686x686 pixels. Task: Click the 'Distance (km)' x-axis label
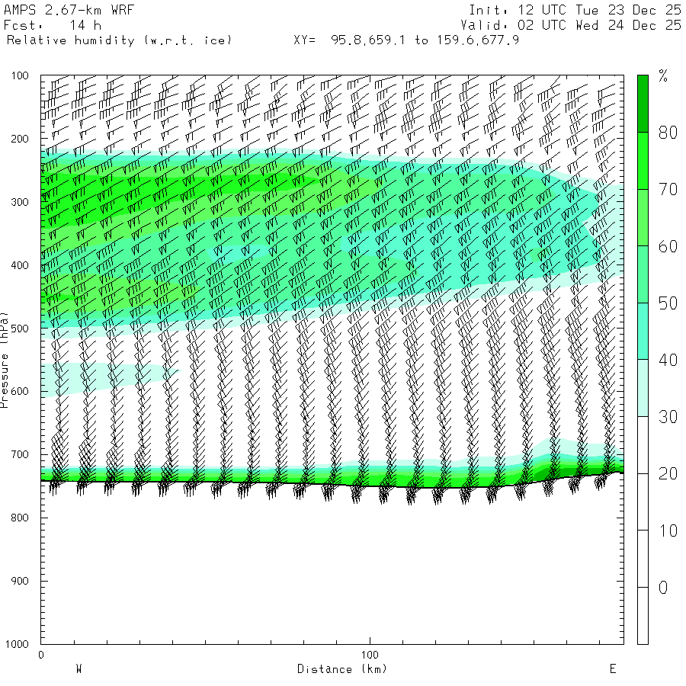point(341,669)
